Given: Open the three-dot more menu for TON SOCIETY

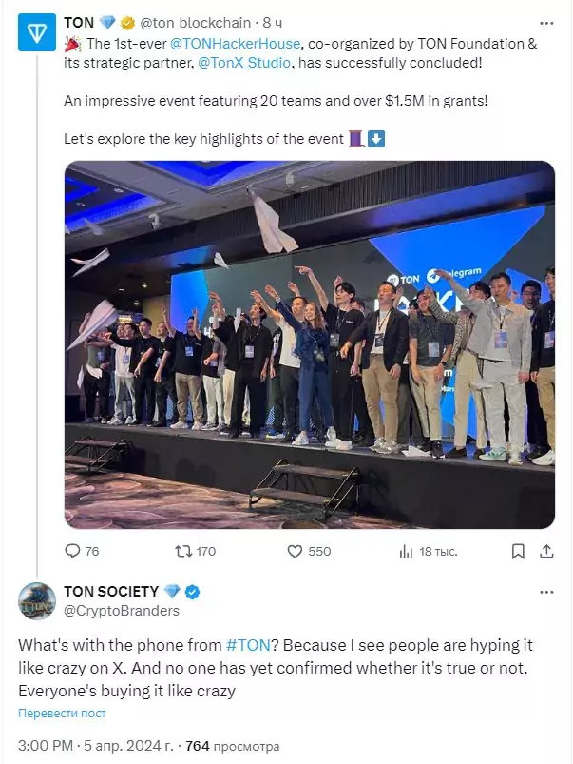Looking at the screenshot, I should (546, 593).
